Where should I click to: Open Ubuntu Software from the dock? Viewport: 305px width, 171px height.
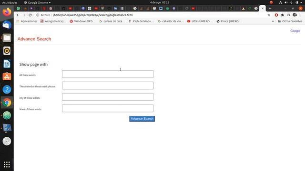pos(7,76)
